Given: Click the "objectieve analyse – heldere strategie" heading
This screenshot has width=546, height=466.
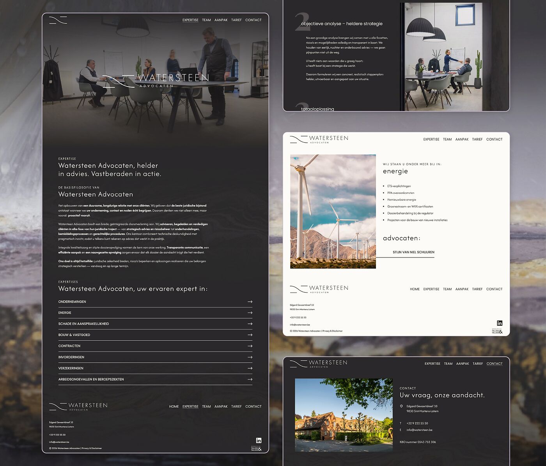Looking at the screenshot, I should tap(342, 24).
